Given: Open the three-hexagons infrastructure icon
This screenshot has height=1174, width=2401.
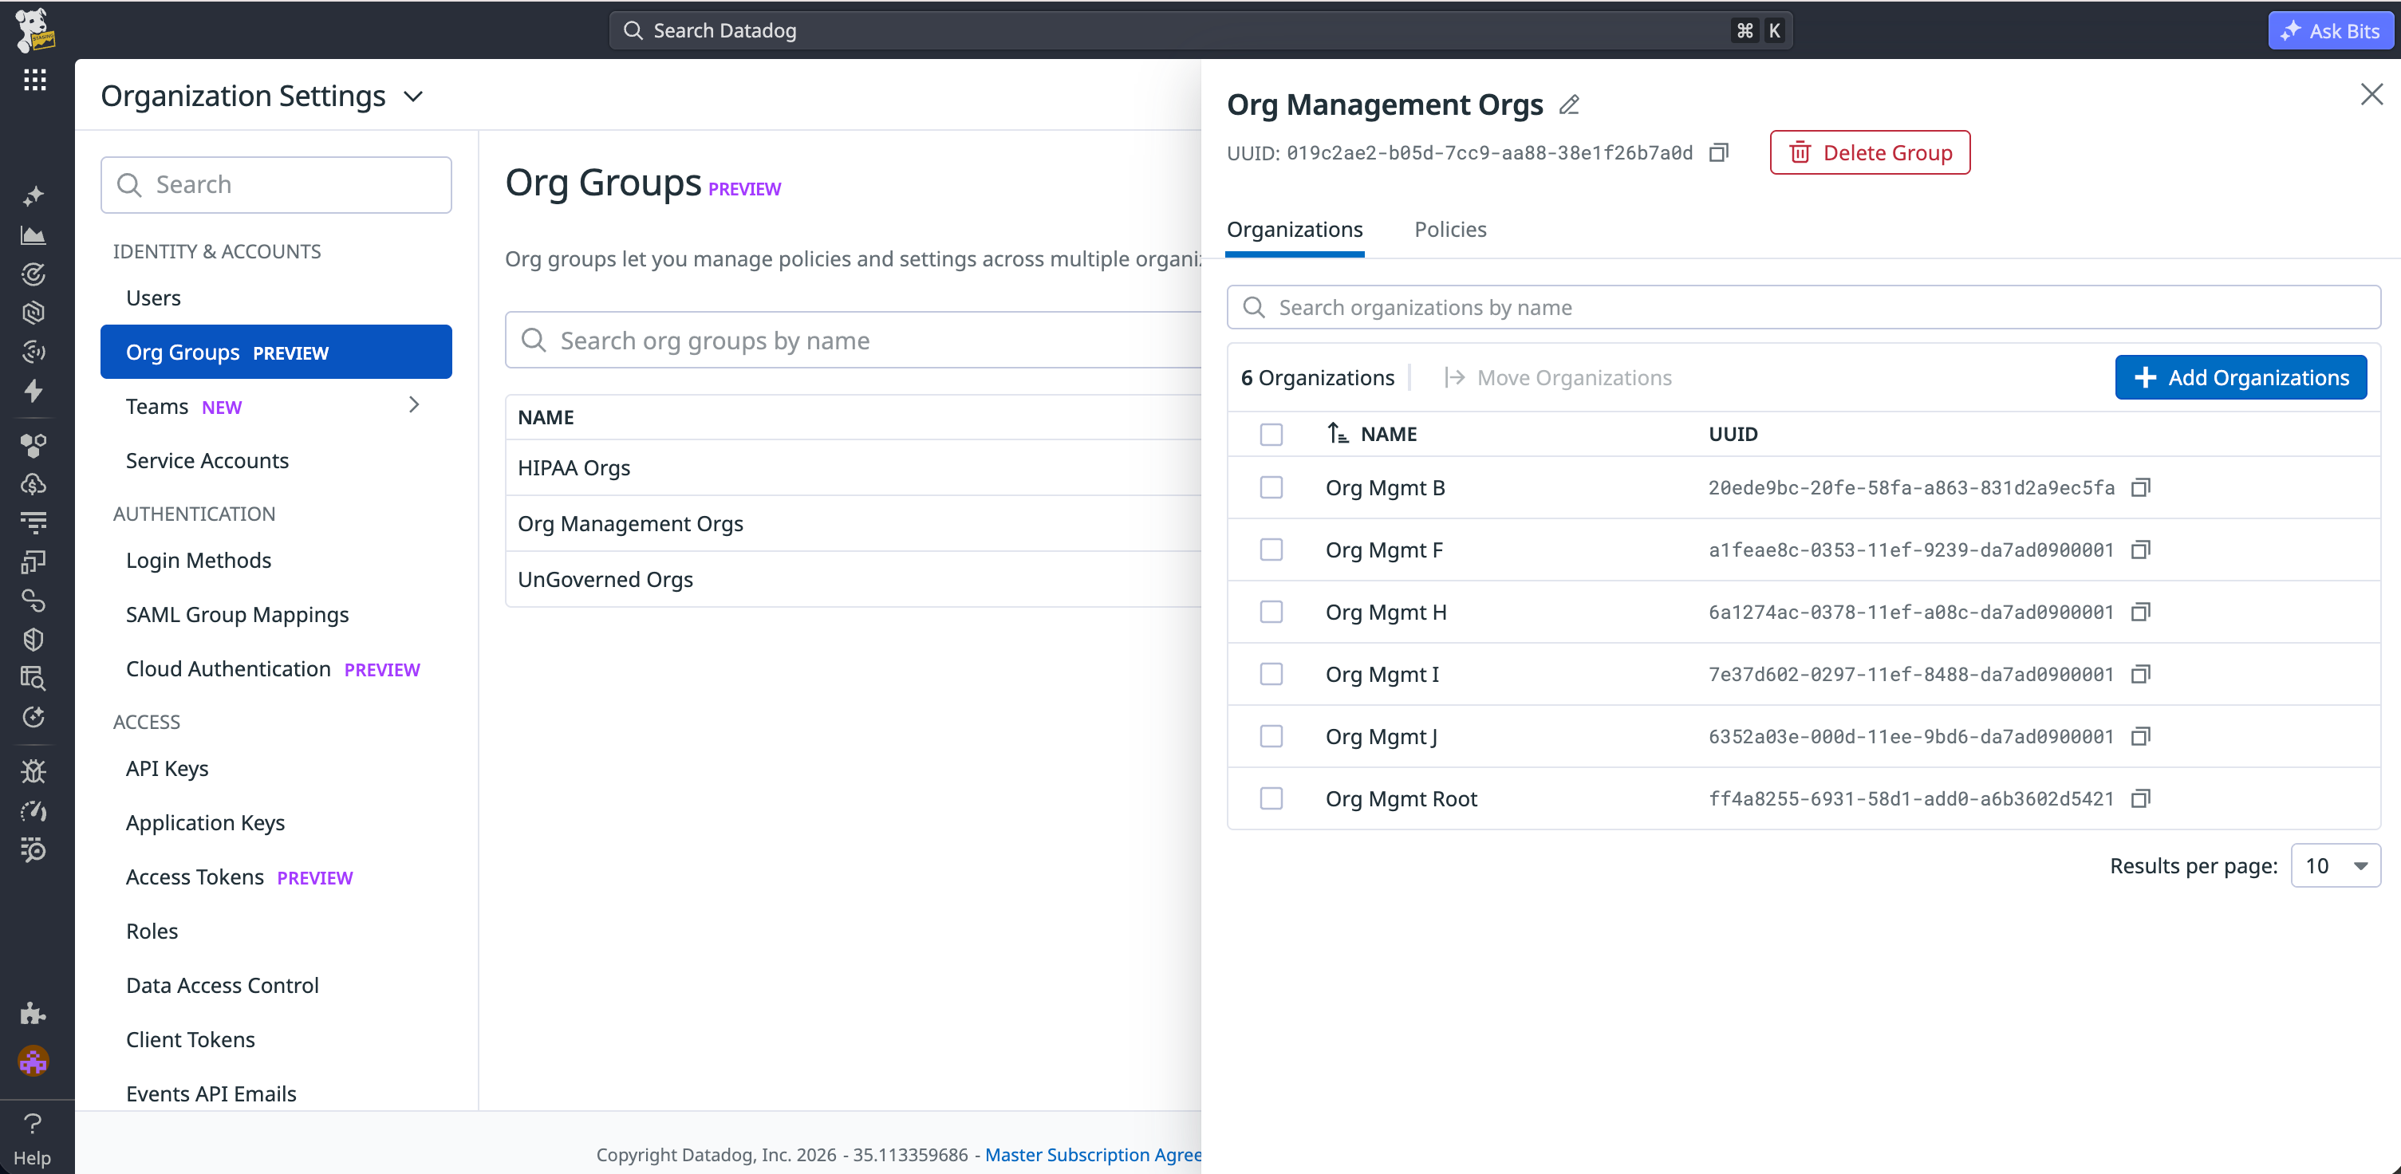Looking at the screenshot, I should [34, 445].
